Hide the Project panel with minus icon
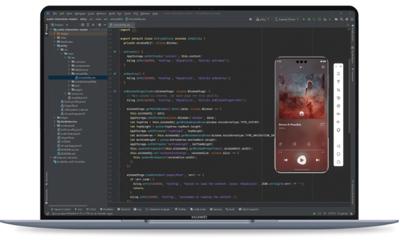399x244 pixels. click(105, 25)
